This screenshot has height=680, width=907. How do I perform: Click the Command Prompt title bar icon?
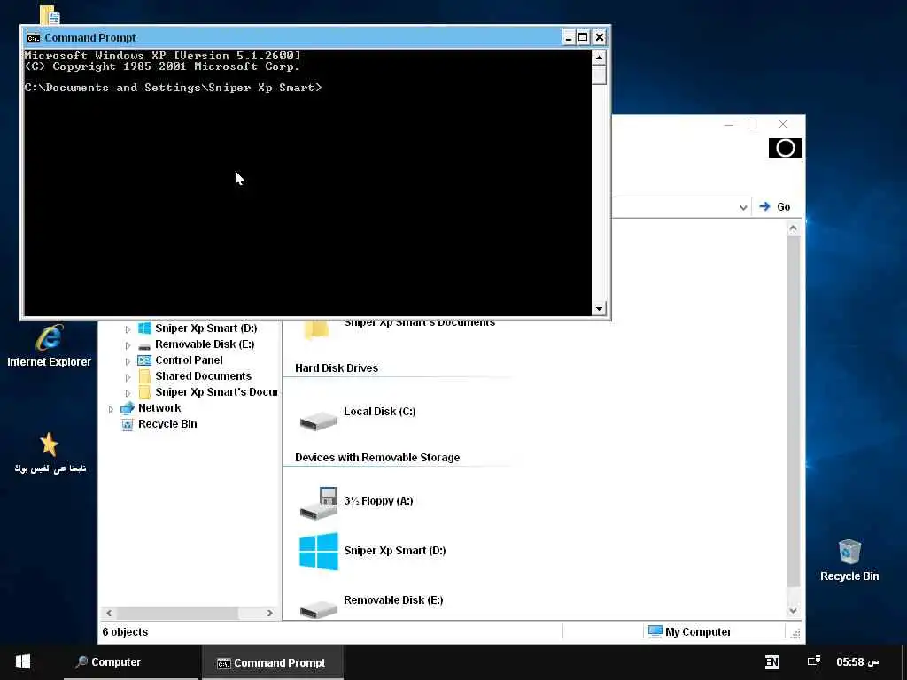click(x=33, y=38)
